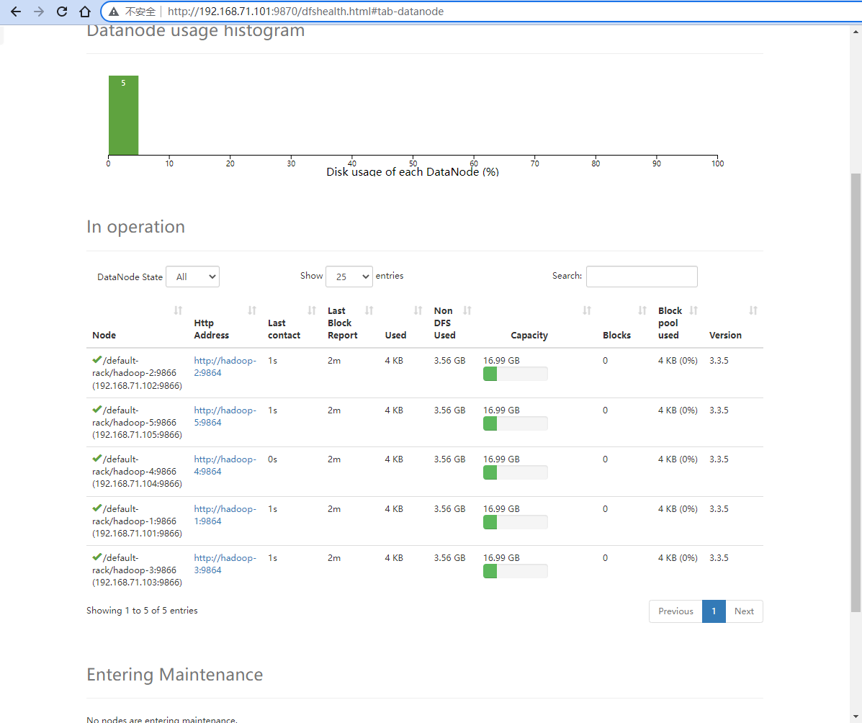Screen dimensions: 862x723
Task: Sort by Blocks column sort icon
Action: pos(642,310)
